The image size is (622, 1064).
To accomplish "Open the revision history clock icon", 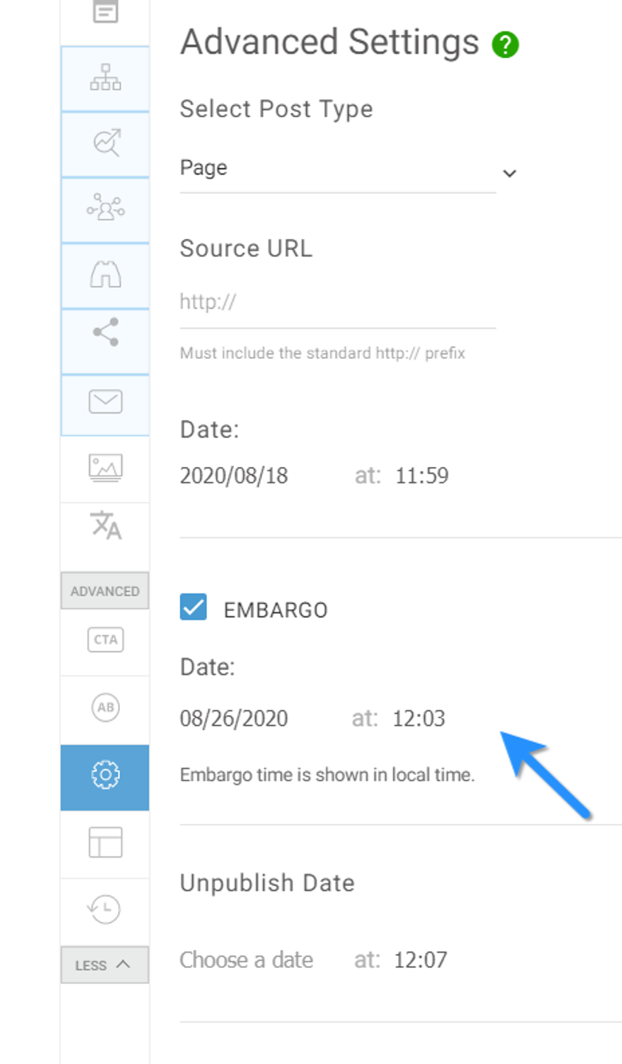I will [104, 909].
